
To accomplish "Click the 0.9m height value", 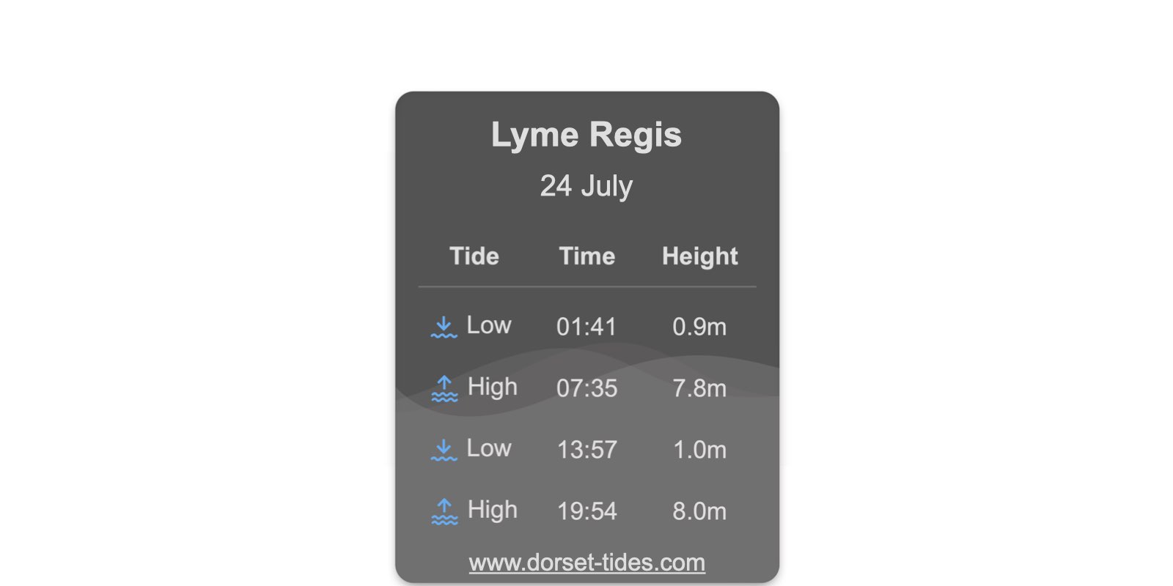I will click(699, 327).
